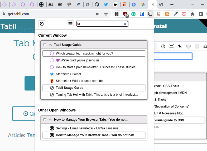
Task: Collapse the Tabli Usage Guide window group
Action: 50,45
